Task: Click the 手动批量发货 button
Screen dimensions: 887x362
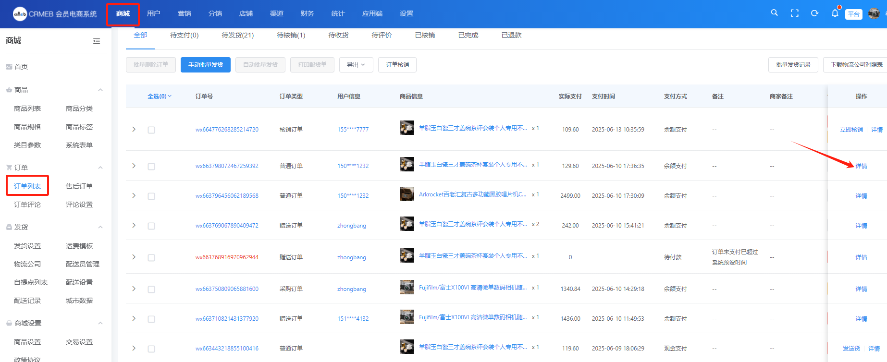Action: click(205, 65)
